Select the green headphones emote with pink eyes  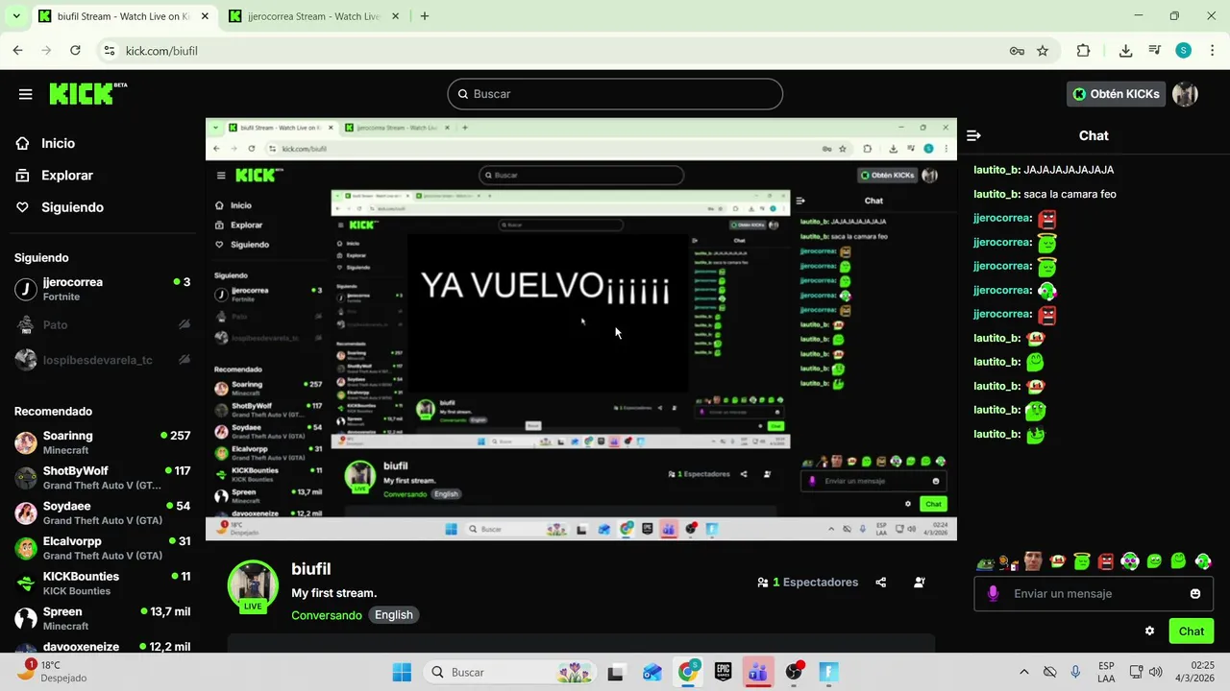[1130, 561]
